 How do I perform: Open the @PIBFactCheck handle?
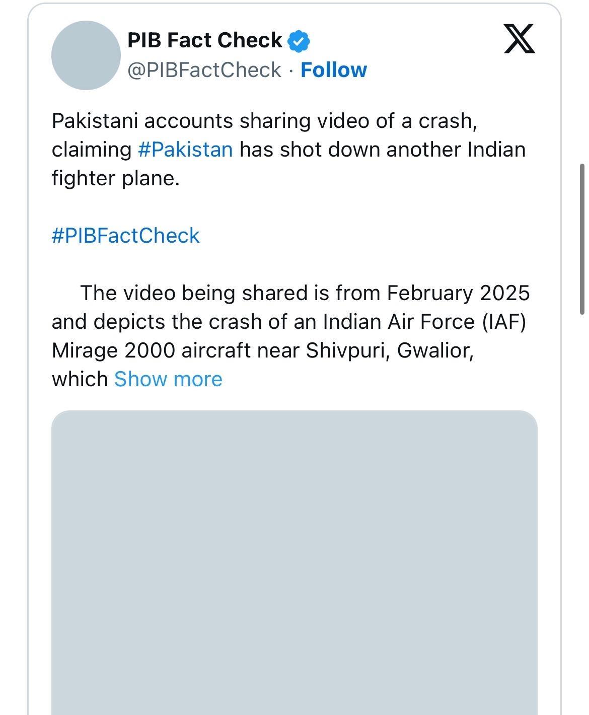204,70
